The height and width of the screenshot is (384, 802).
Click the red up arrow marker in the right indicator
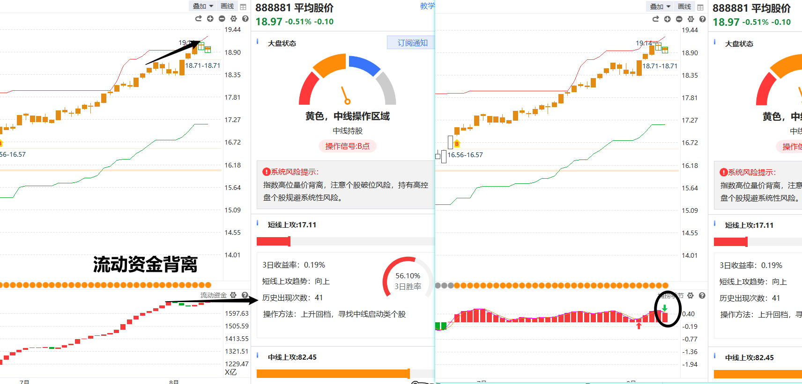click(639, 326)
